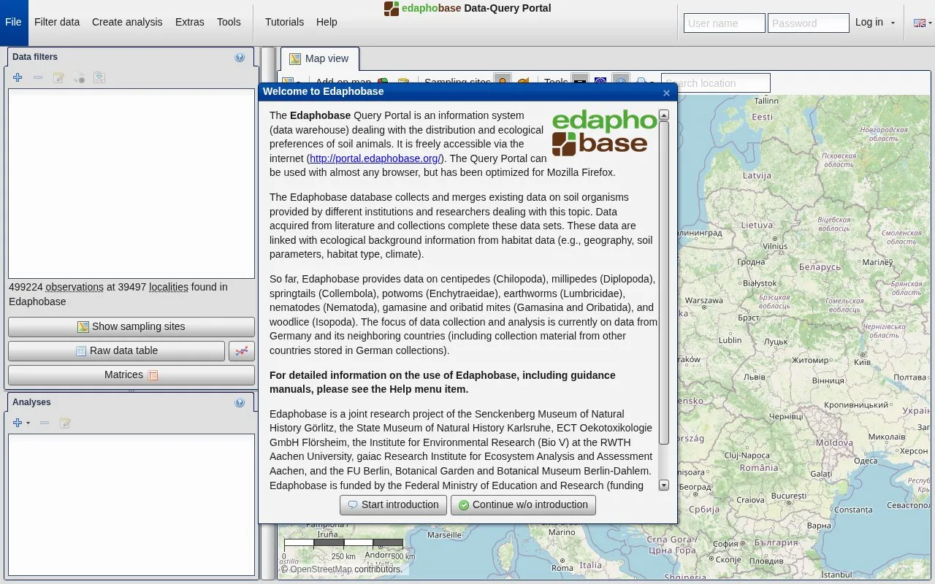Click the welcome dialog scrollbar down arrow

[664, 485]
